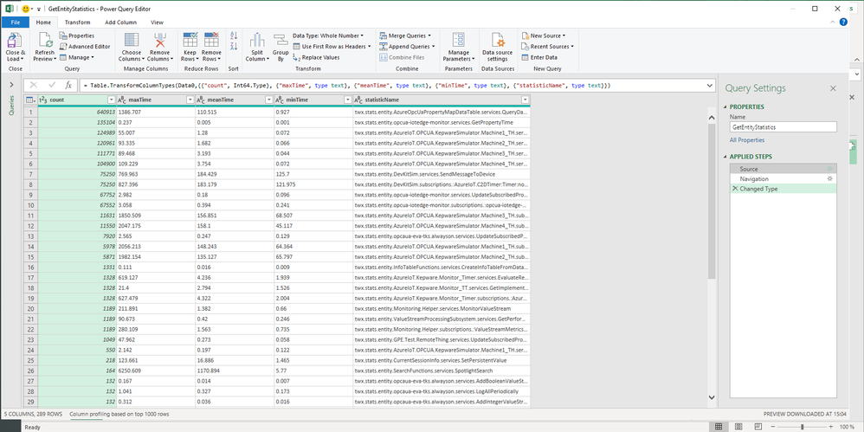Click Column profiling based on top 1000 rows
Screen dimensions: 864x432
119,414
